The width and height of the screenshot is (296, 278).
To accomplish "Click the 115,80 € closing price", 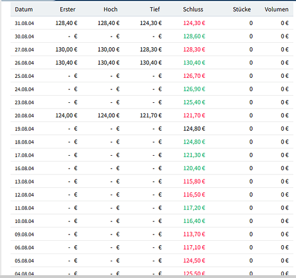I will (194, 181).
